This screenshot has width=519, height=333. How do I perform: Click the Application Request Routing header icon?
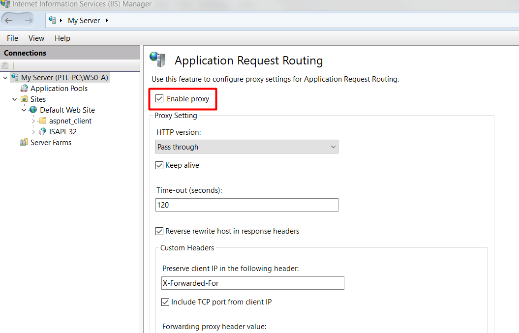tap(157, 60)
